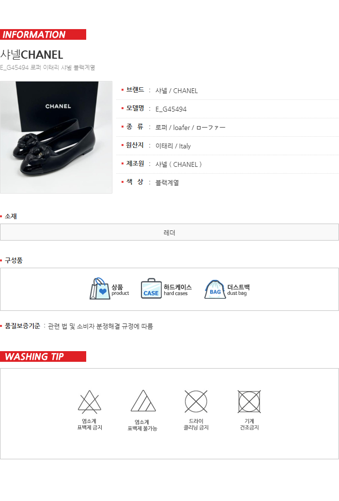Click the dust bag icon

coord(215,289)
